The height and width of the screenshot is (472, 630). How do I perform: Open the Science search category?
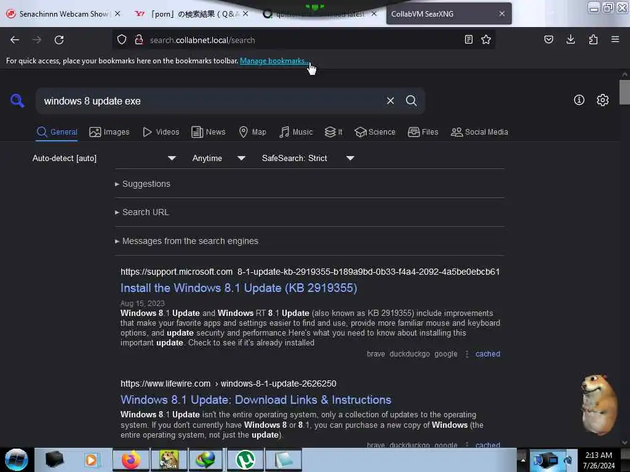pyautogui.click(x=375, y=132)
